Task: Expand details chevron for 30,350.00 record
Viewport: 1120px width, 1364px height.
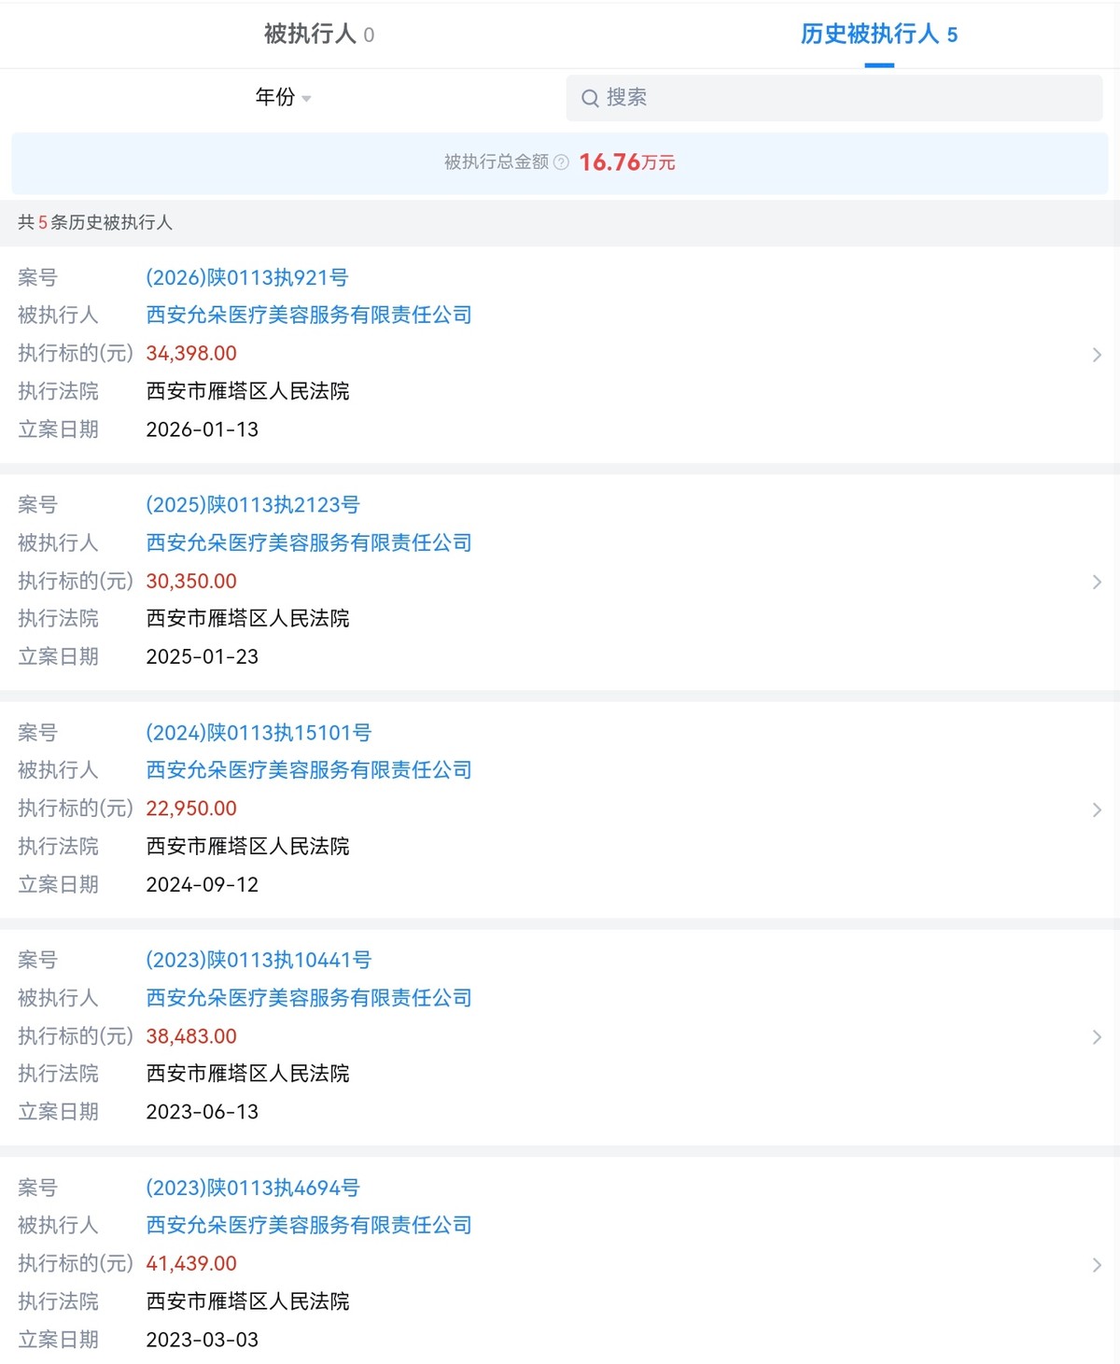Action: pos(1097,582)
